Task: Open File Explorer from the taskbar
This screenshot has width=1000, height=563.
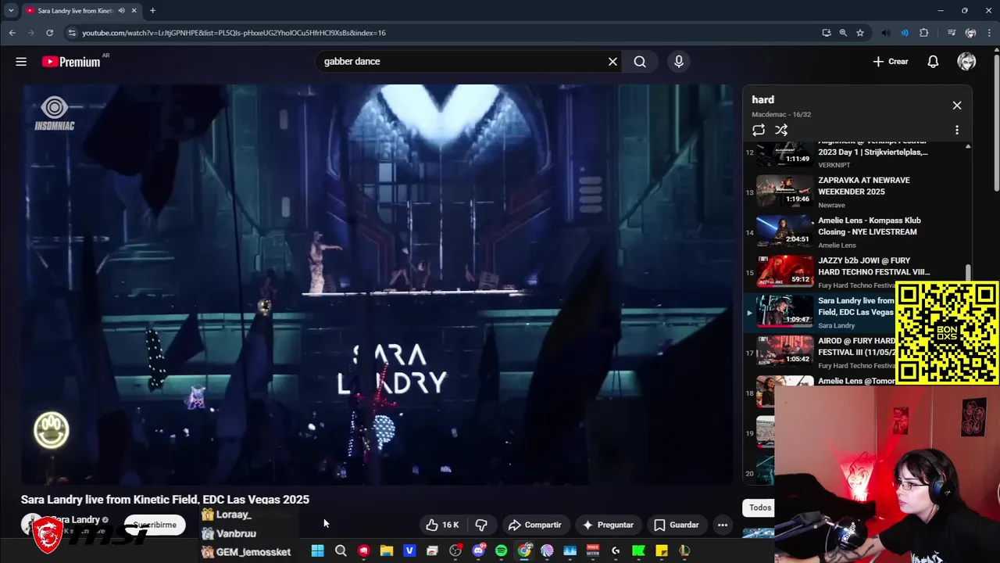Action: point(386,550)
